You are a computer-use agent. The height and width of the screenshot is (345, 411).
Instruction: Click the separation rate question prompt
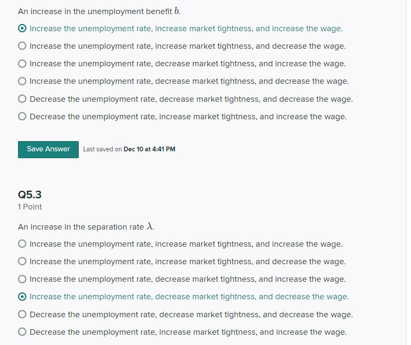pyautogui.click(x=86, y=227)
